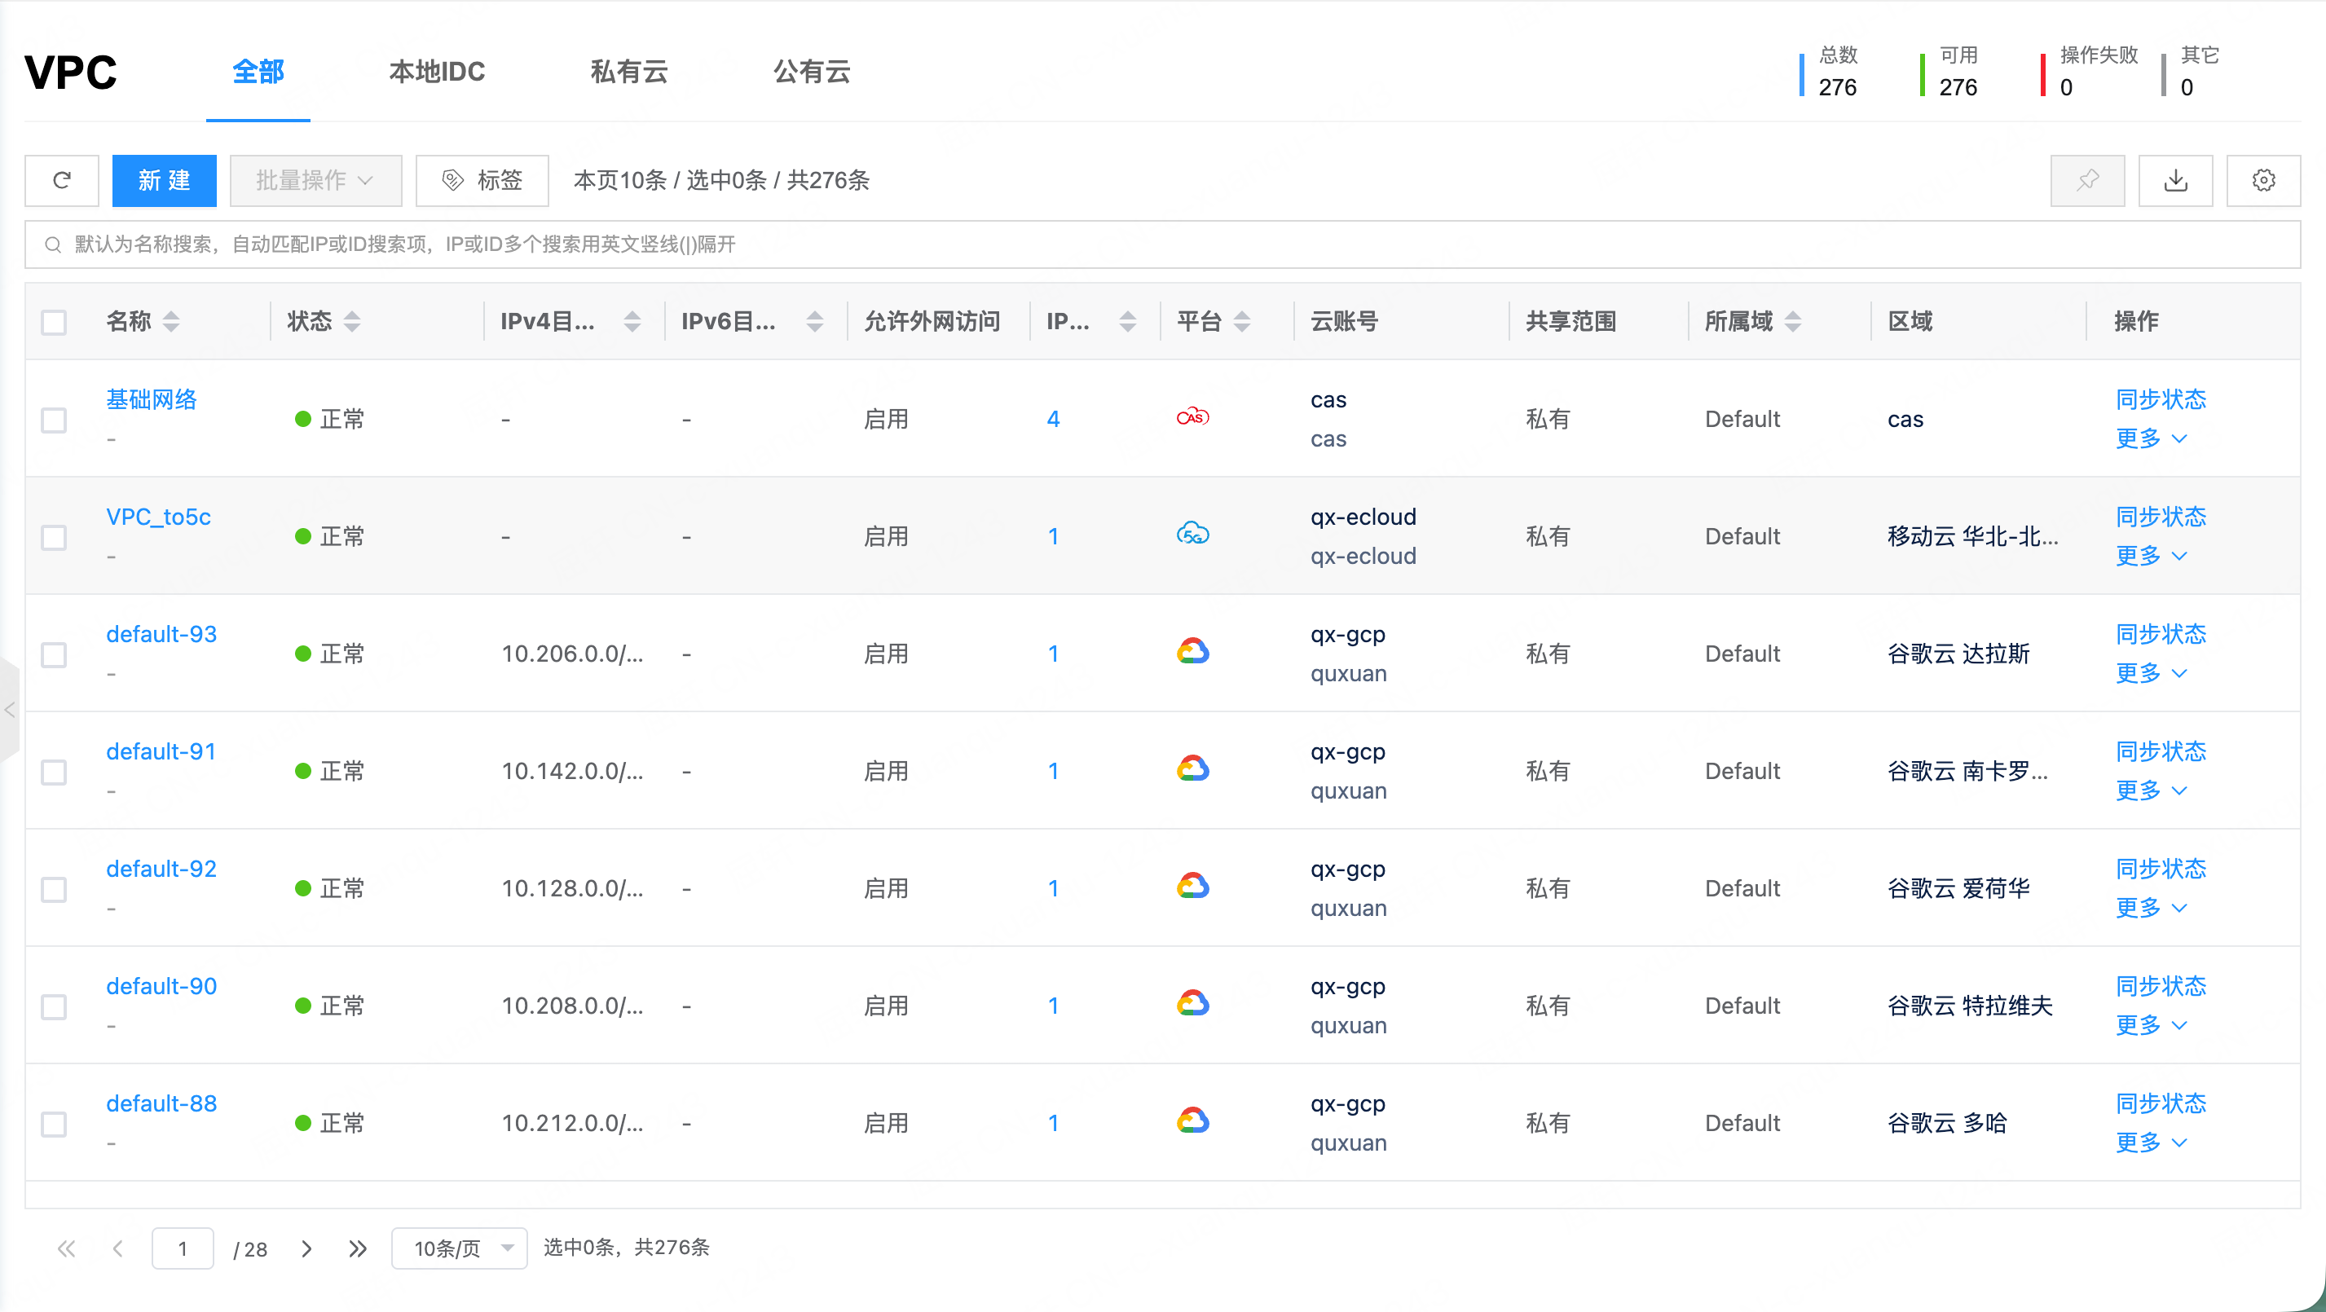Click Google Cloud icon in default-90 row
2326x1312 pixels.
click(x=1193, y=1003)
